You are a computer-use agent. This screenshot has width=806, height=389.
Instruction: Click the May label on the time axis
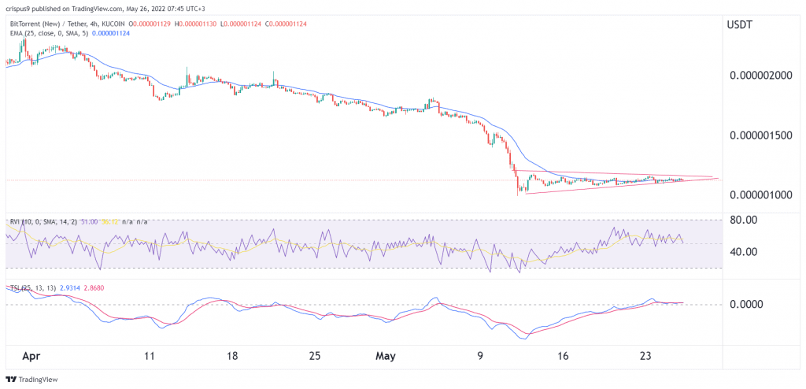point(386,357)
